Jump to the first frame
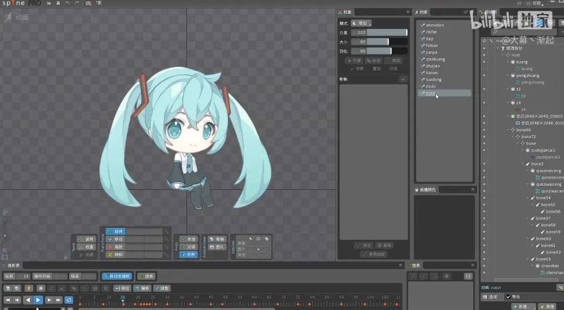564x310 pixels. (7, 300)
